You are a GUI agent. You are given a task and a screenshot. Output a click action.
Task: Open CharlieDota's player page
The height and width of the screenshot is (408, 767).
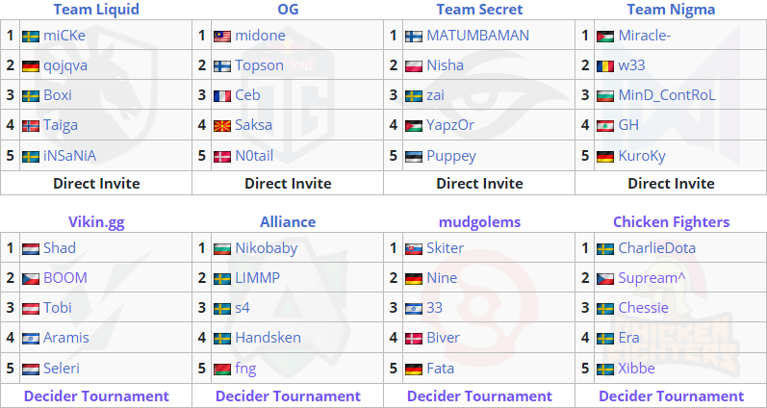(x=657, y=248)
